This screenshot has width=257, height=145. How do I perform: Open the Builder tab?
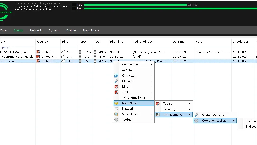point(71,30)
